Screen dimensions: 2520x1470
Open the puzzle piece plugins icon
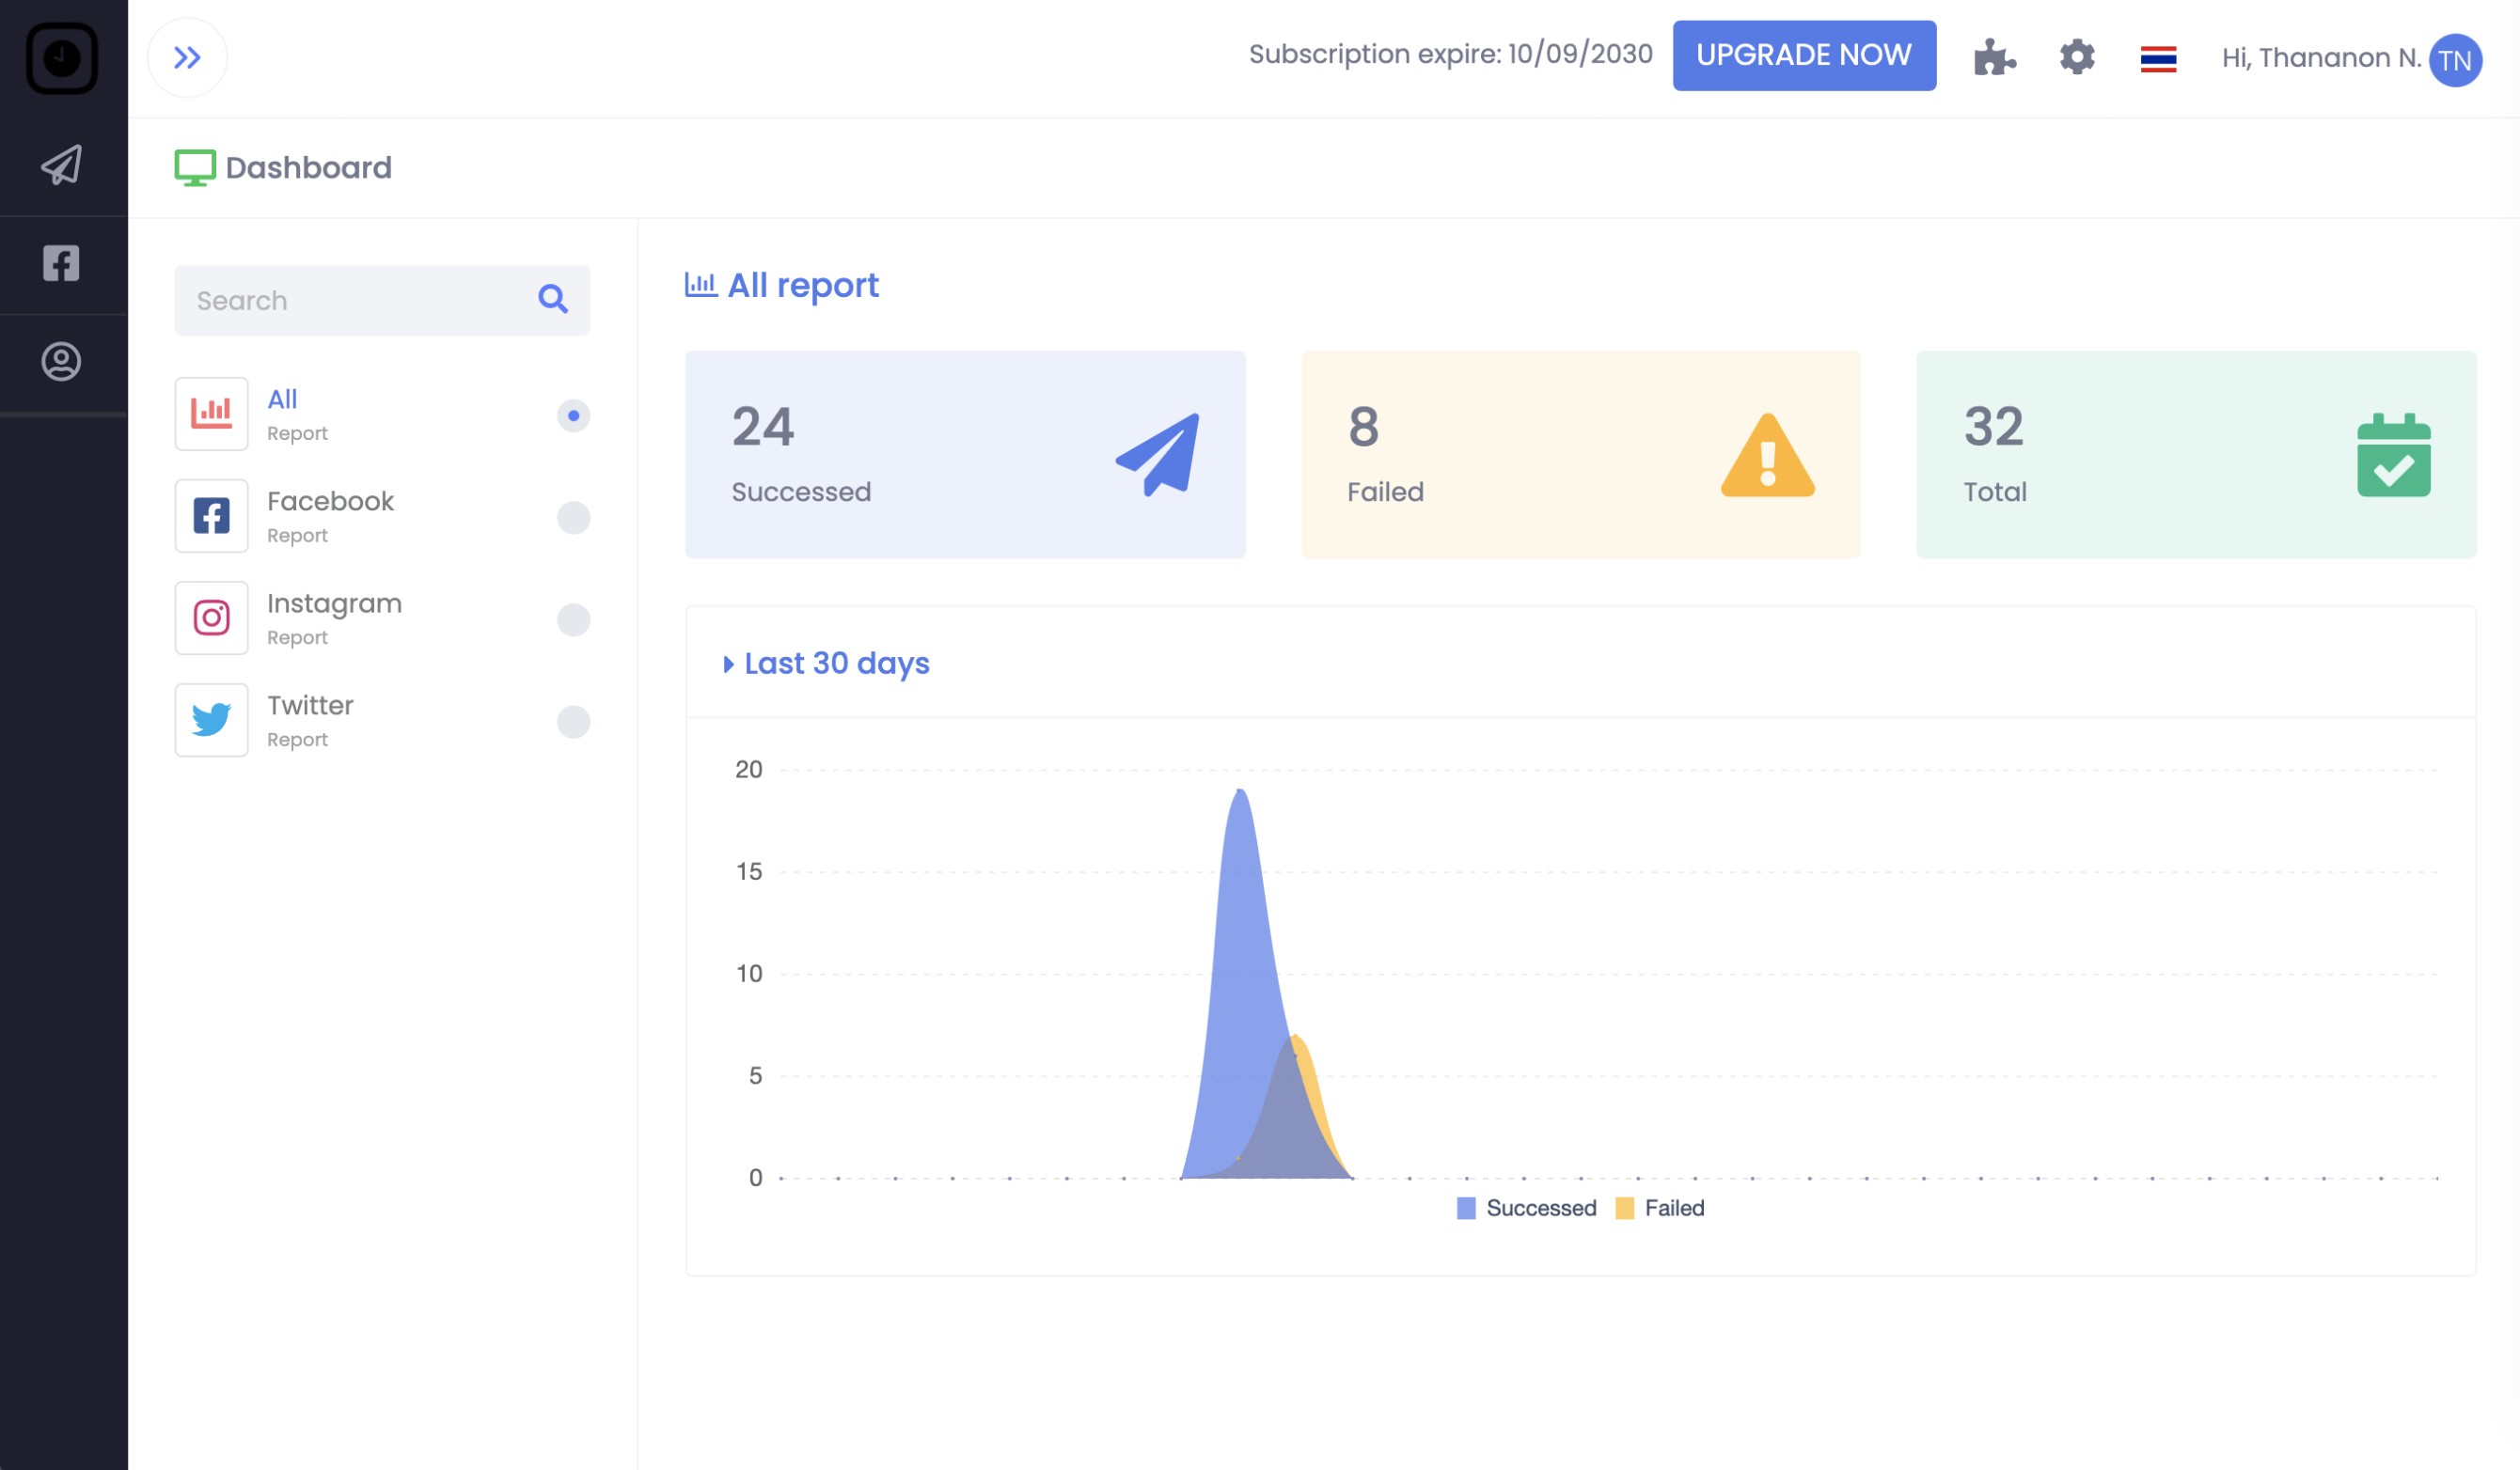coord(1994,58)
